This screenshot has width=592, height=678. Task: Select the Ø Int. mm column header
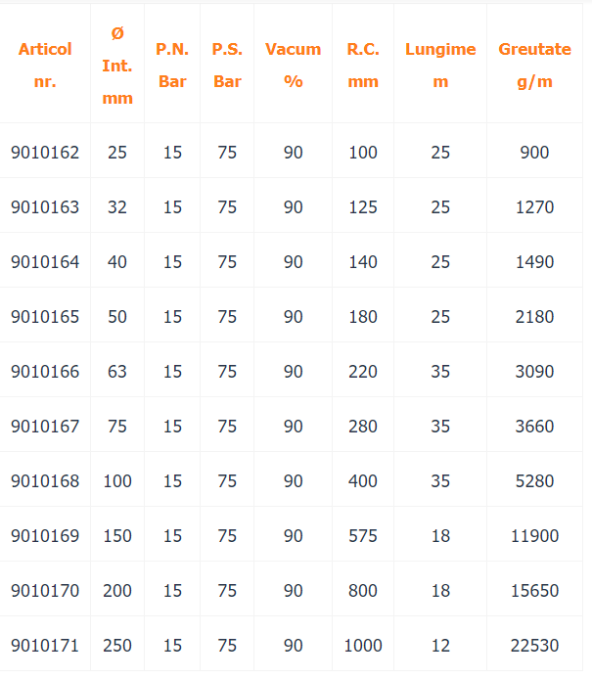(x=117, y=66)
